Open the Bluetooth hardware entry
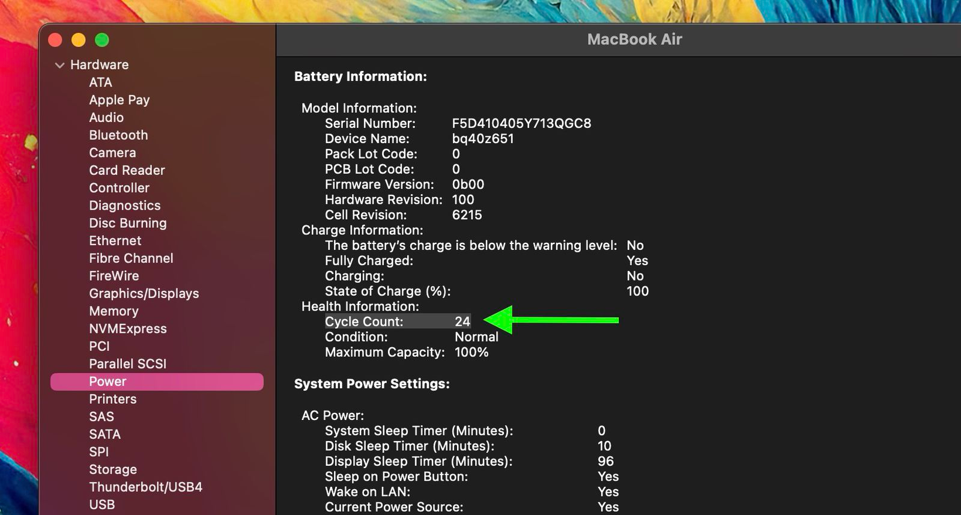This screenshot has height=515, width=961. click(x=118, y=135)
